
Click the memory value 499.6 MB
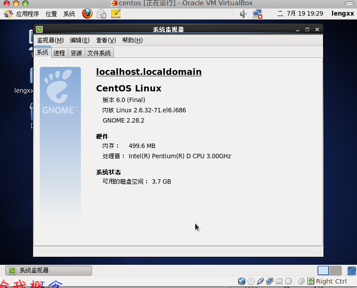tap(142, 146)
